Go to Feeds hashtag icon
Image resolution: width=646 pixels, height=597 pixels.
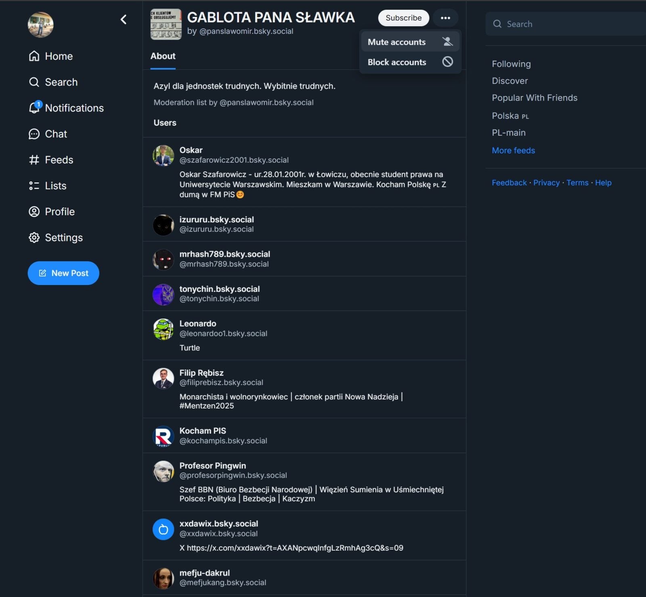click(x=34, y=160)
